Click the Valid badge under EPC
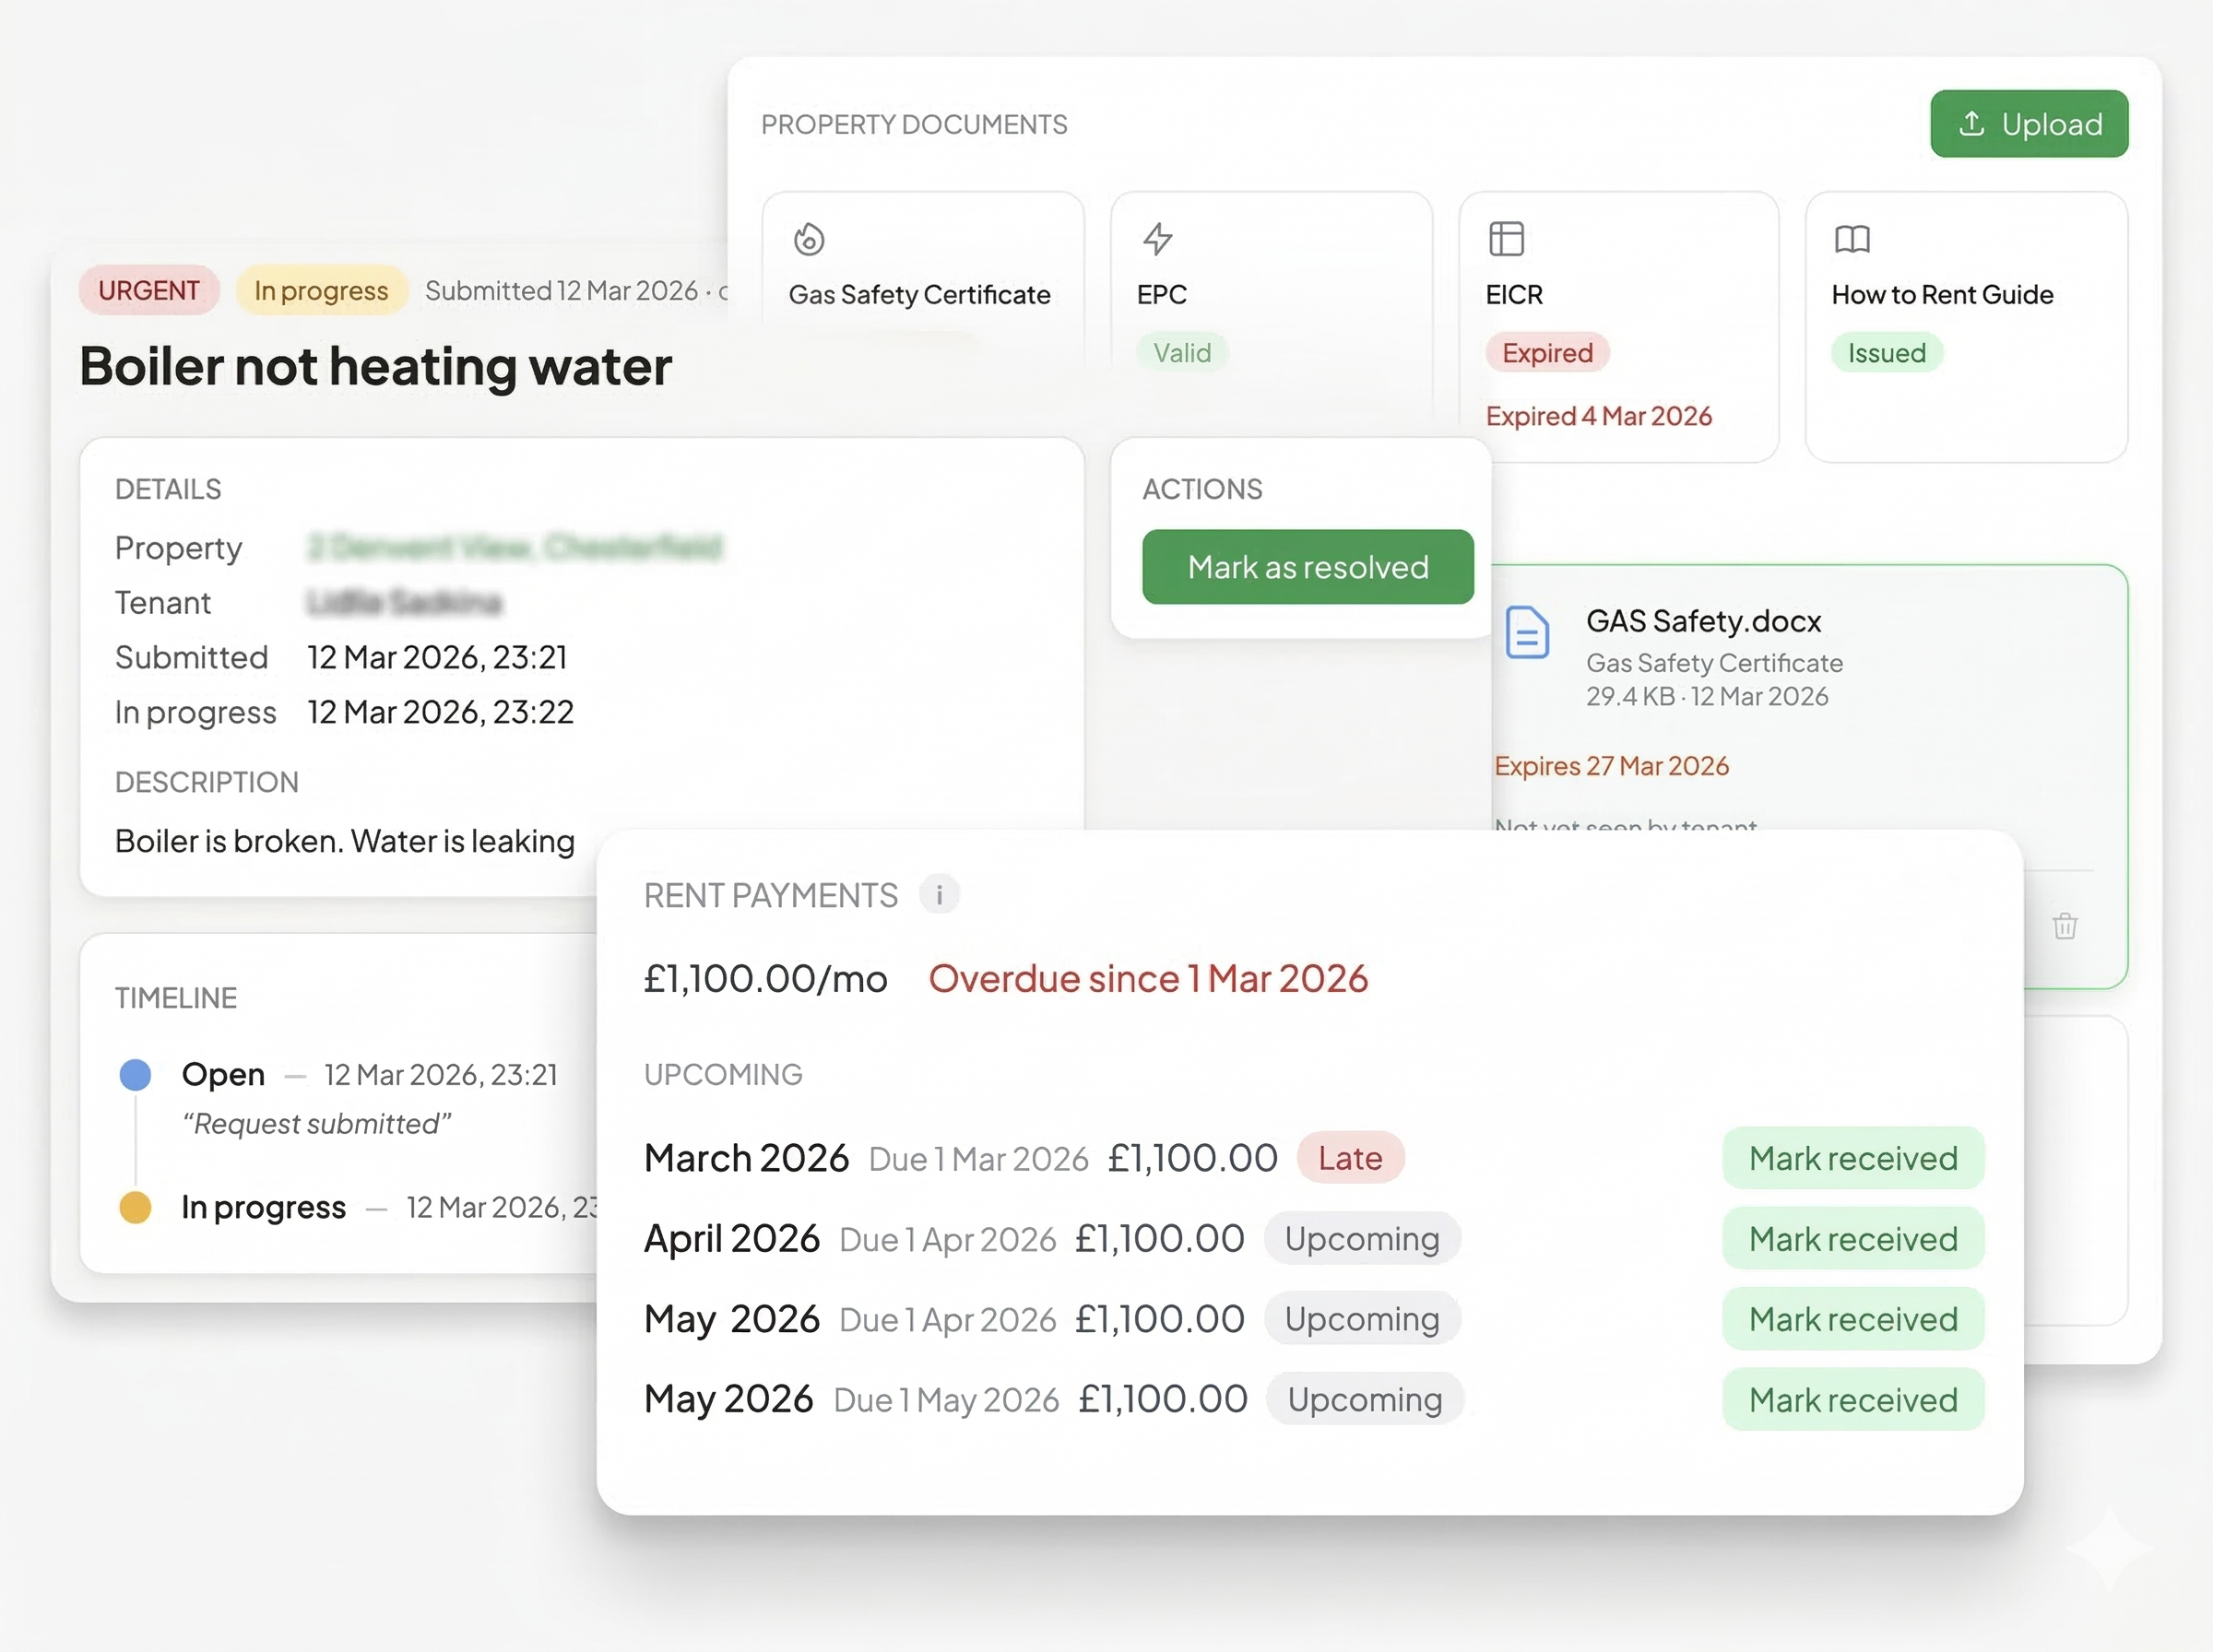This screenshot has height=1652, width=2213. click(x=1181, y=352)
